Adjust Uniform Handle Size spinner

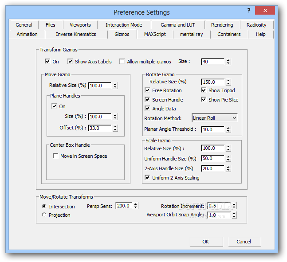[228, 158]
